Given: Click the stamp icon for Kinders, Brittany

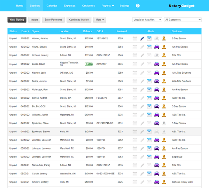Looking at the screenshot, I should click(x=164, y=182).
